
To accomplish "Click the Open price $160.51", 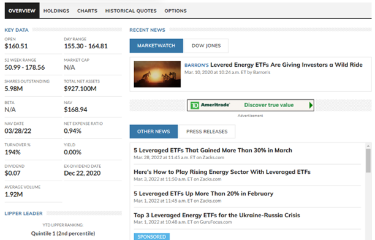I will (16, 46).
